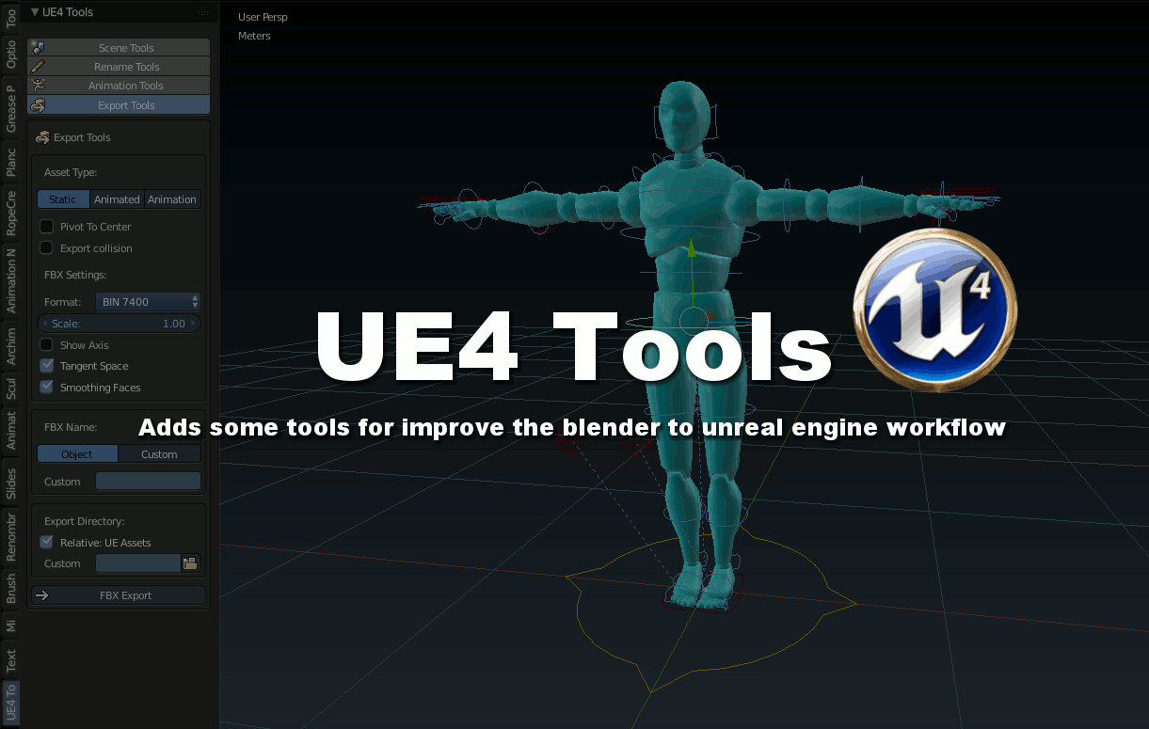
Task: Click the Meters unit label
Action: pos(254,36)
